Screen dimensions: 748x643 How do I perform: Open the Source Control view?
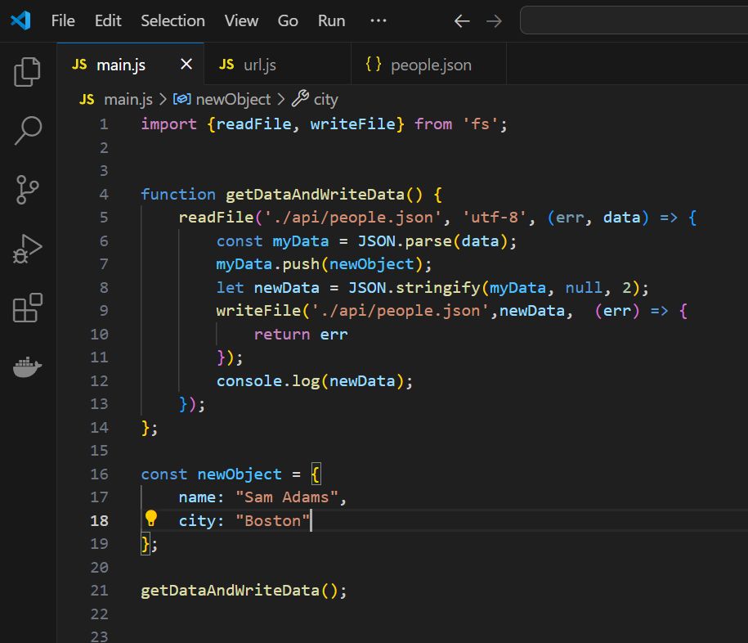pos(27,190)
